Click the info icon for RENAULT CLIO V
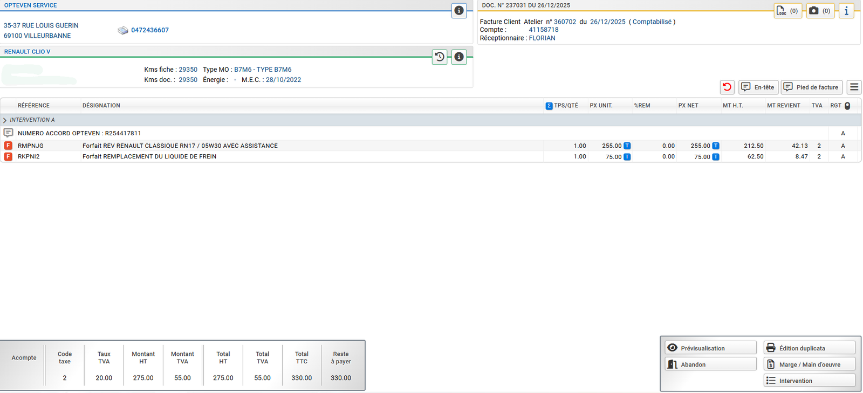The width and height of the screenshot is (863, 393). (458, 57)
